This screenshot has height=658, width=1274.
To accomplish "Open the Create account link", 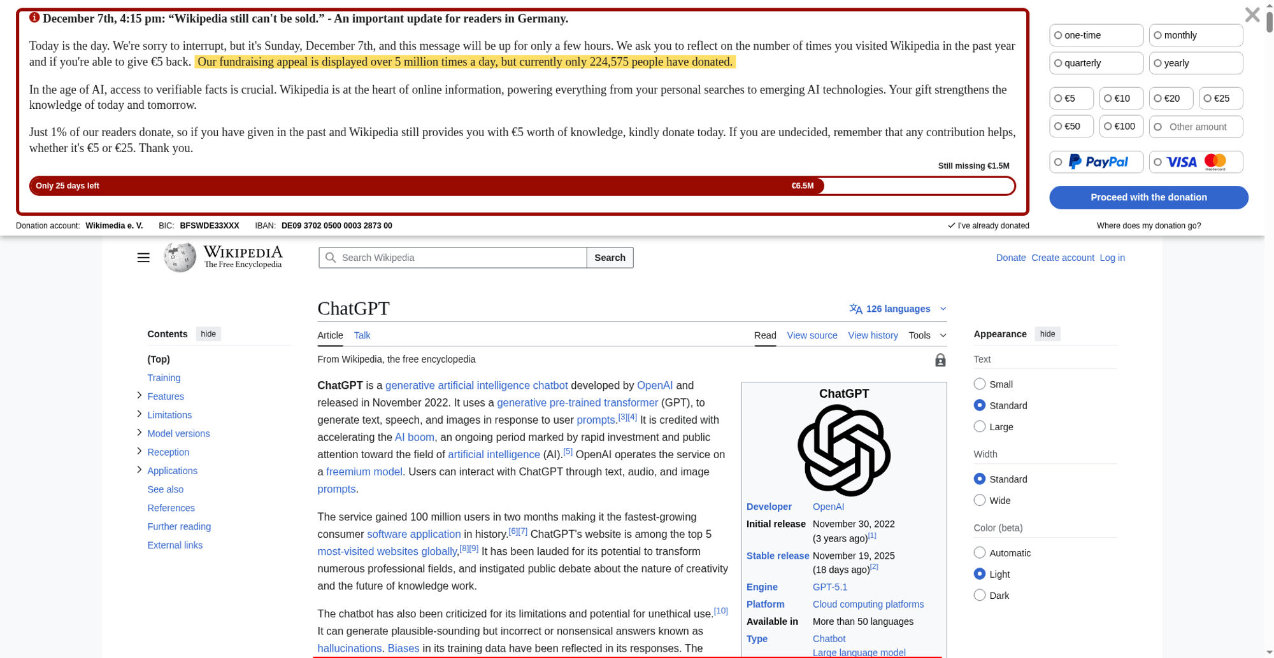I will click(x=1063, y=258).
